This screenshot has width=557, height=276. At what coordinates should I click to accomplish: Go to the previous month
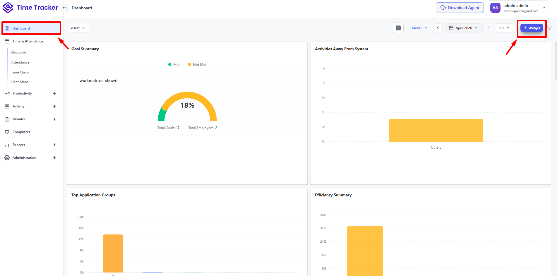[438, 28]
